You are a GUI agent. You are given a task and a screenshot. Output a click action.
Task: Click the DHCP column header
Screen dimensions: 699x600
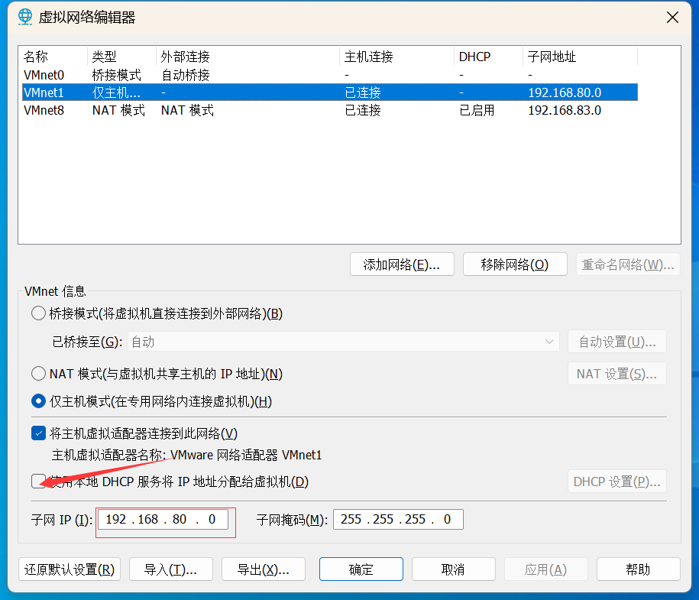click(488, 57)
